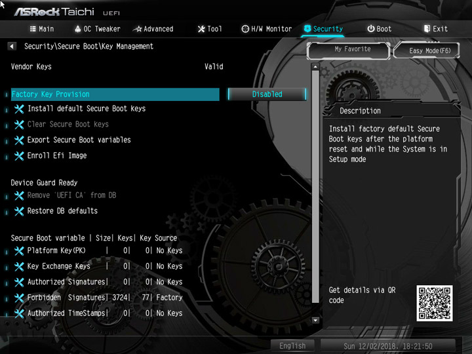472x354 pixels.
Task: Click the H/W Monitor gauge icon
Action: click(245, 29)
